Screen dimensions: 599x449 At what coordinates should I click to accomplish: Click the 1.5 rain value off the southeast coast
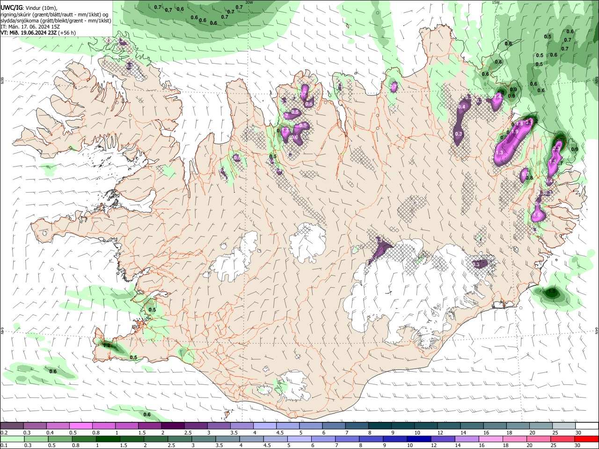point(552,291)
